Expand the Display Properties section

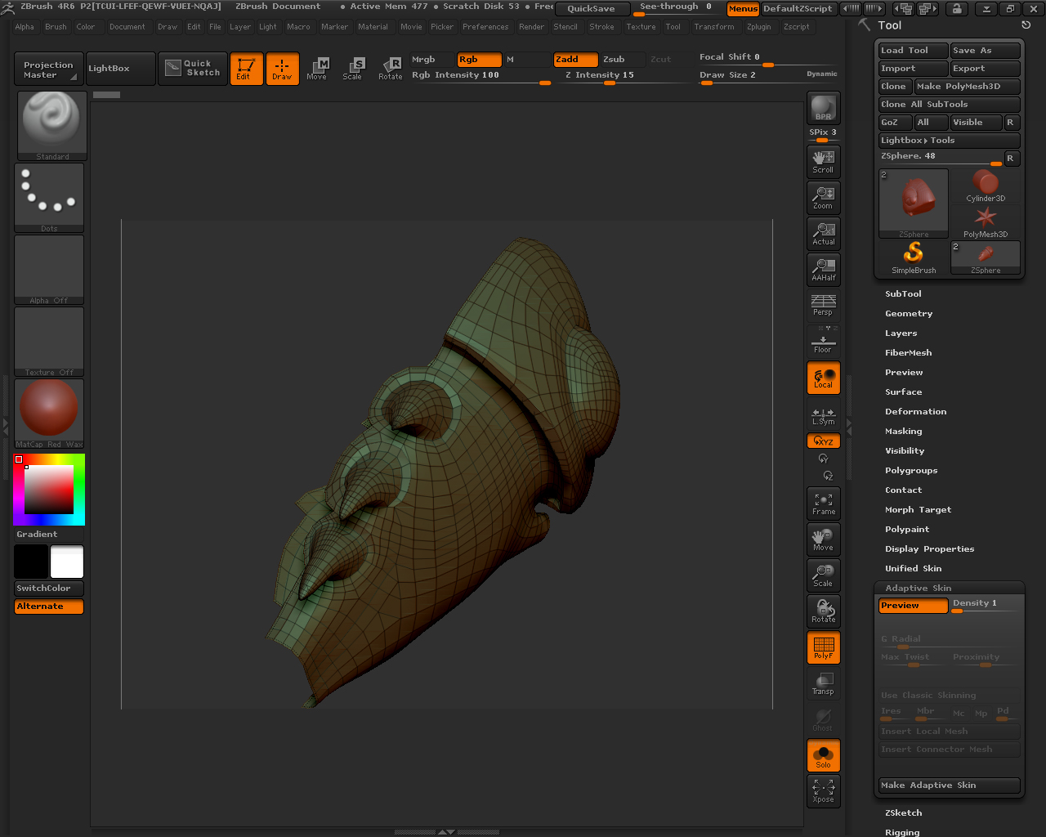[x=929, y=549]
